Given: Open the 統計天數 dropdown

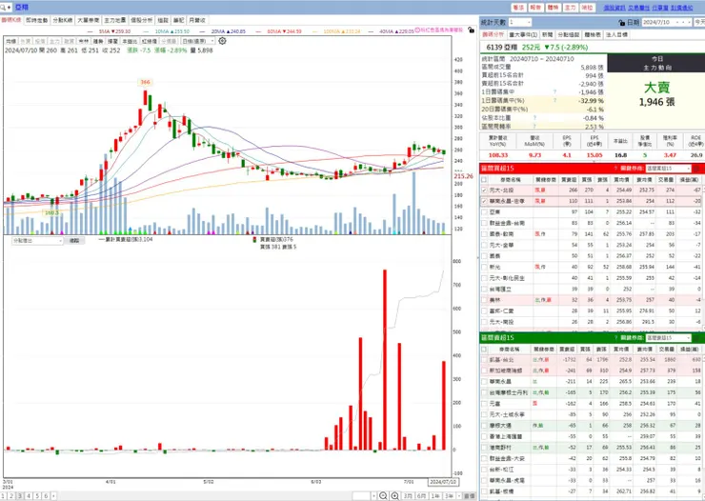Looking at the screenshot, I should coord(520,22).
